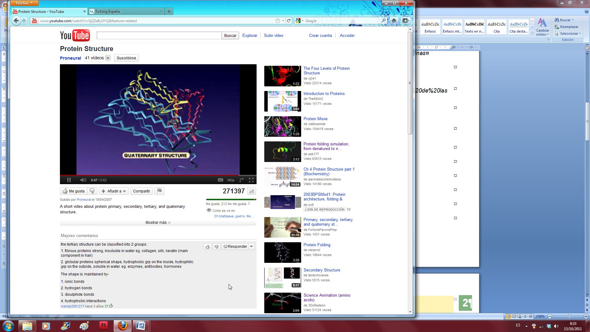The height and width of the screenshot is (332, 590).
Task: Open Secondary Structure related video link
Action: [x=322, y=270]
